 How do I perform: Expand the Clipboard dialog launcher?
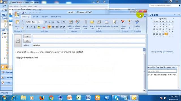(x=23, y=31)
